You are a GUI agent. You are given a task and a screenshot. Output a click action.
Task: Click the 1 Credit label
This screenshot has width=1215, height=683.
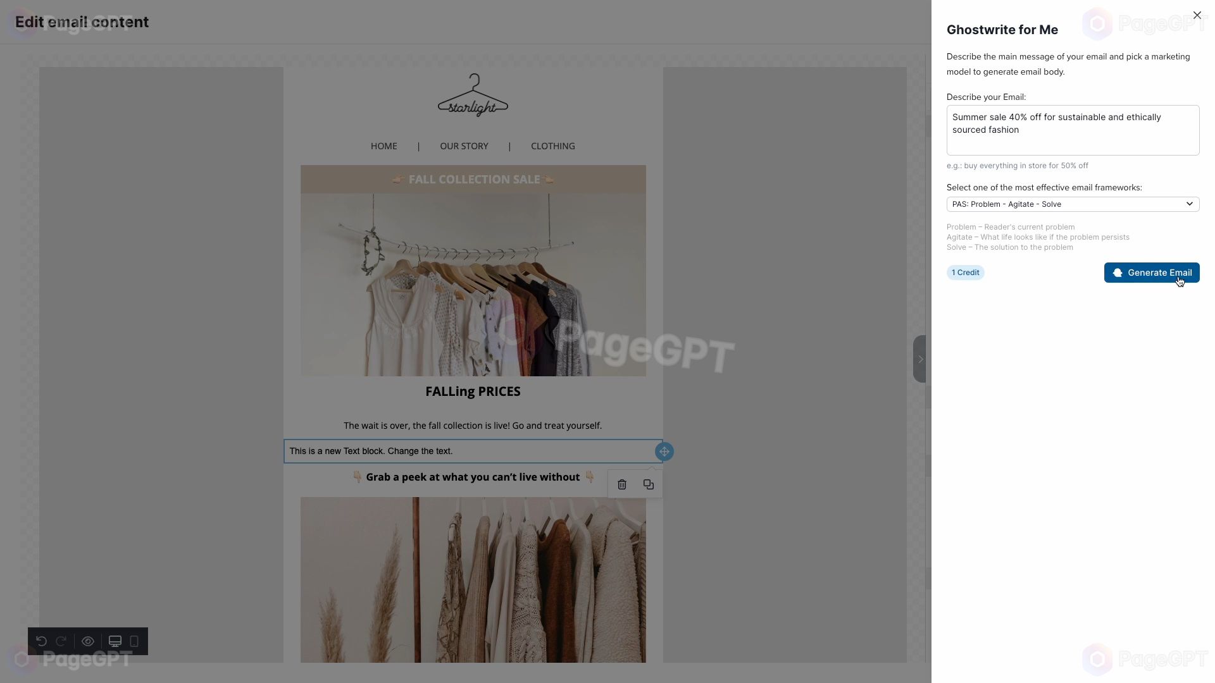pyautogui.click(x=966, y=273)
